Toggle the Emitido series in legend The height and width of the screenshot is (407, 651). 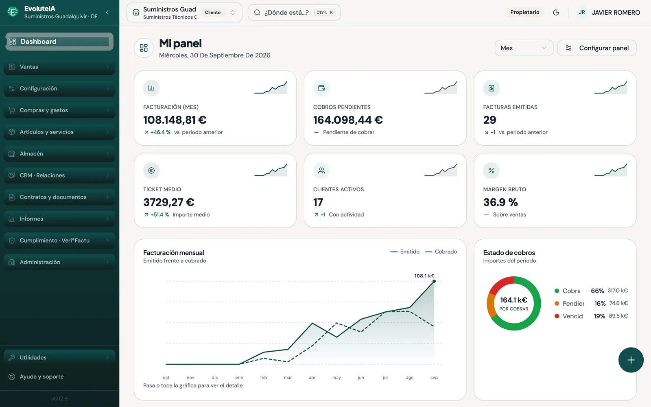(405, 252)
